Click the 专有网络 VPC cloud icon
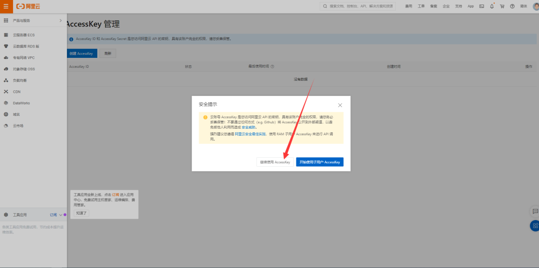 point(6,58)
